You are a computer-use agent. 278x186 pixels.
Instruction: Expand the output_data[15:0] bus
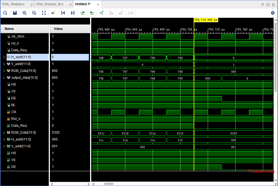[x=4, y=78]
